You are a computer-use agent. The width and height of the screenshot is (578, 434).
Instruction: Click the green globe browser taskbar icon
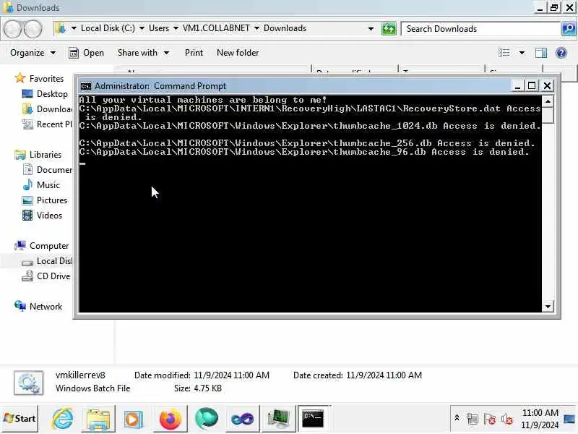pos(207,419)
